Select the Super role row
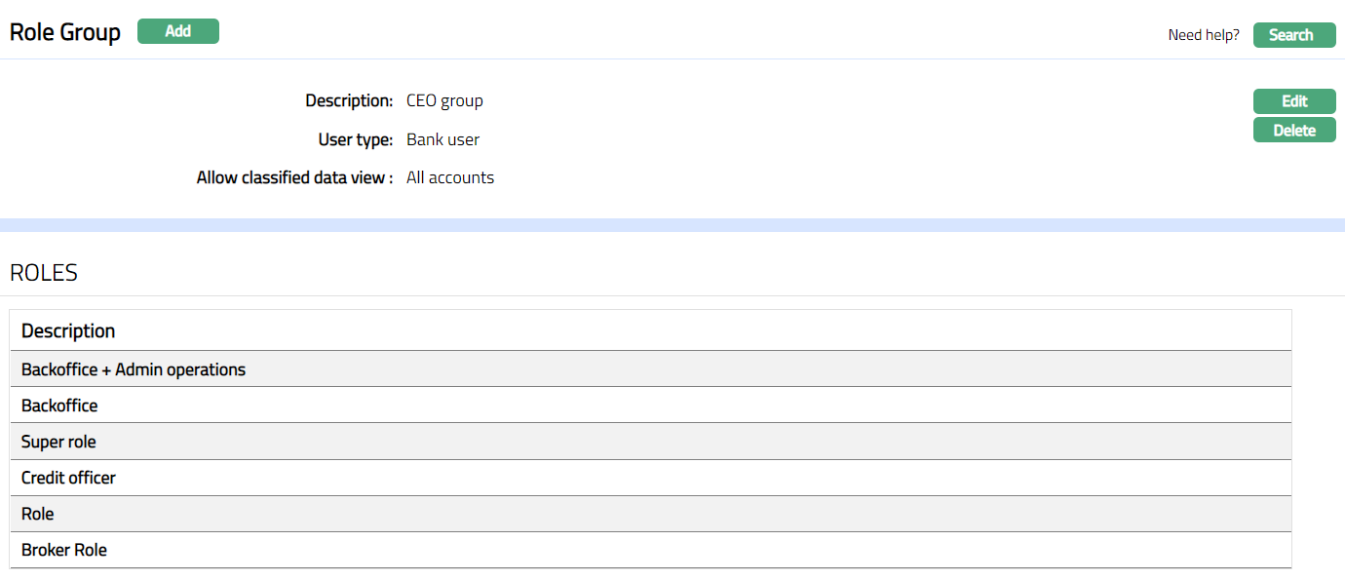The height and width of the screenshot is (580, 1345). click(58, 442)
